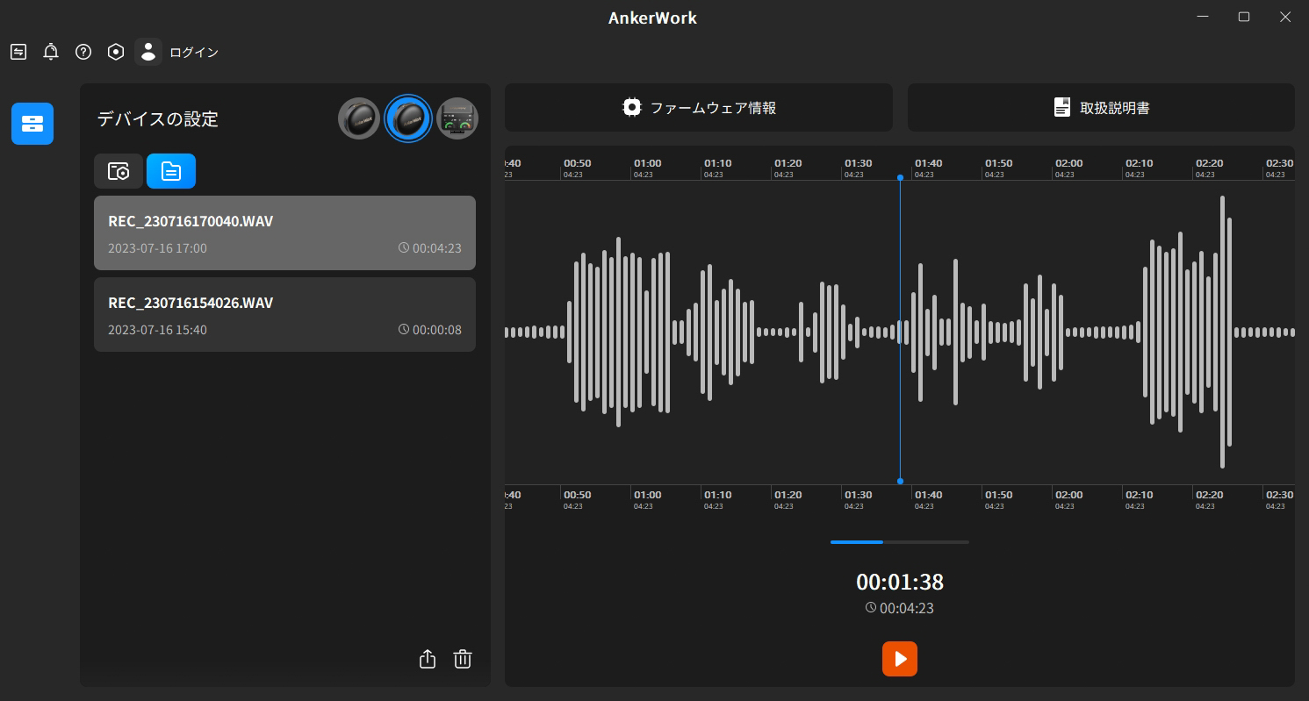Image resolution: width=1309 pixels, height=701 pixels.
Task: Open help via the question mark icon
Action: pos(83,52)
